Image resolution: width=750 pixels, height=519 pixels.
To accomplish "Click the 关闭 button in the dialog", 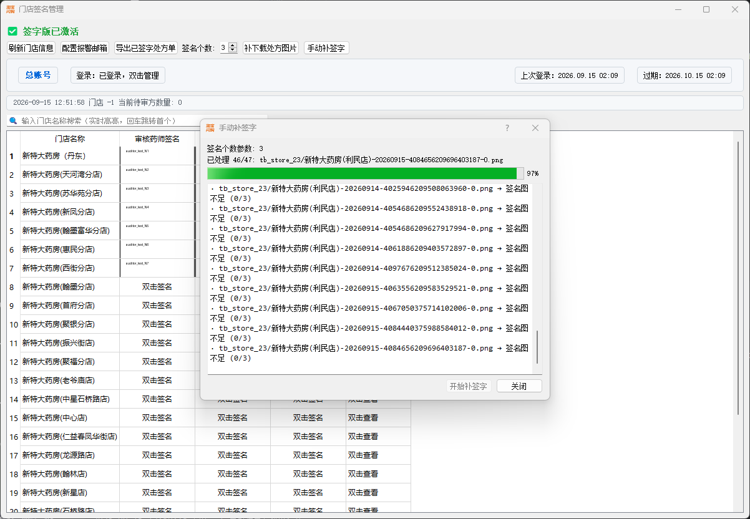I will pos(519,386).
